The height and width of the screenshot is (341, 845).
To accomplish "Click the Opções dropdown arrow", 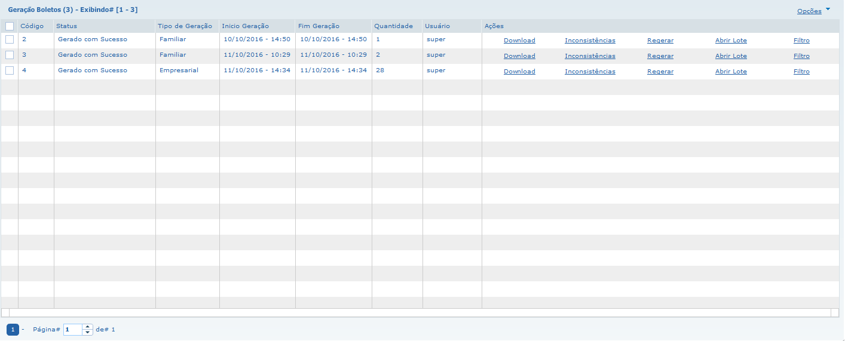I will [828, 10].
